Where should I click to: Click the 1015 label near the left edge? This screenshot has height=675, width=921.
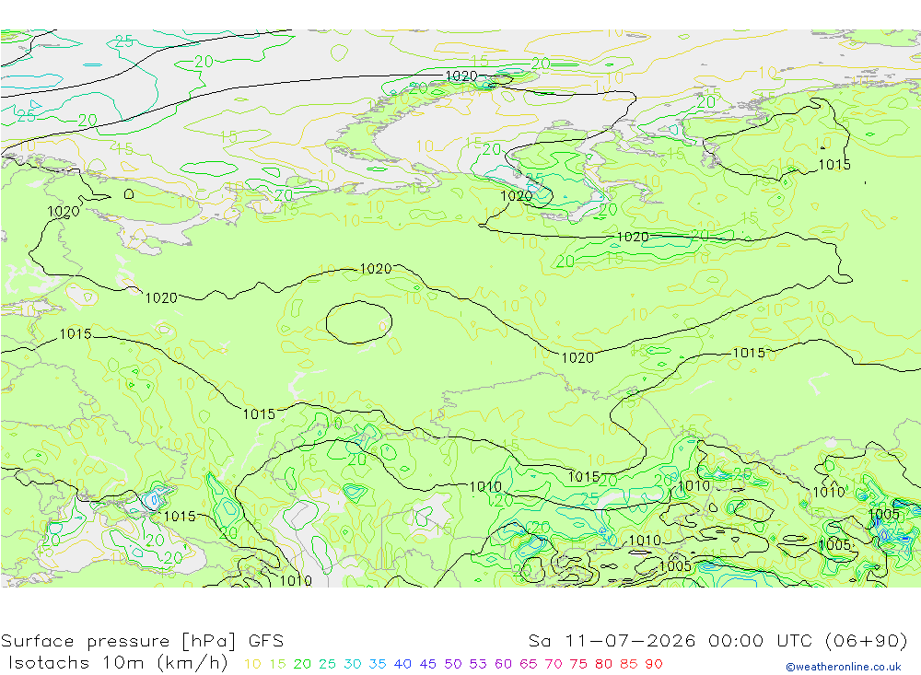point(76,334)
